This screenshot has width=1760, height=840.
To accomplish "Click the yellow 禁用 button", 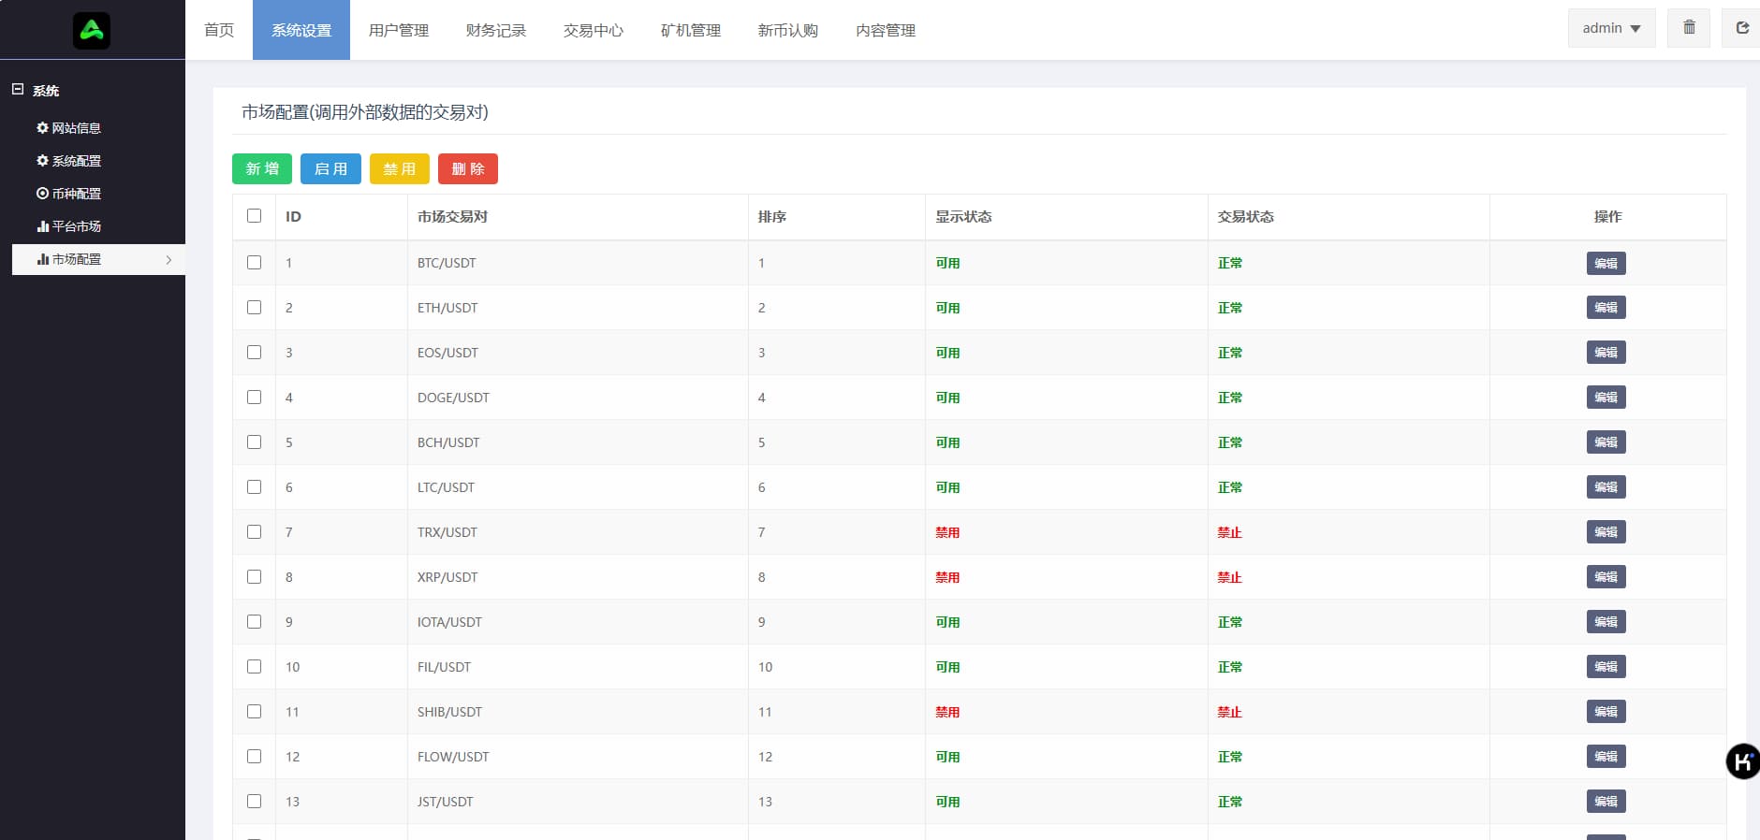I will click(x=400, y=169).
